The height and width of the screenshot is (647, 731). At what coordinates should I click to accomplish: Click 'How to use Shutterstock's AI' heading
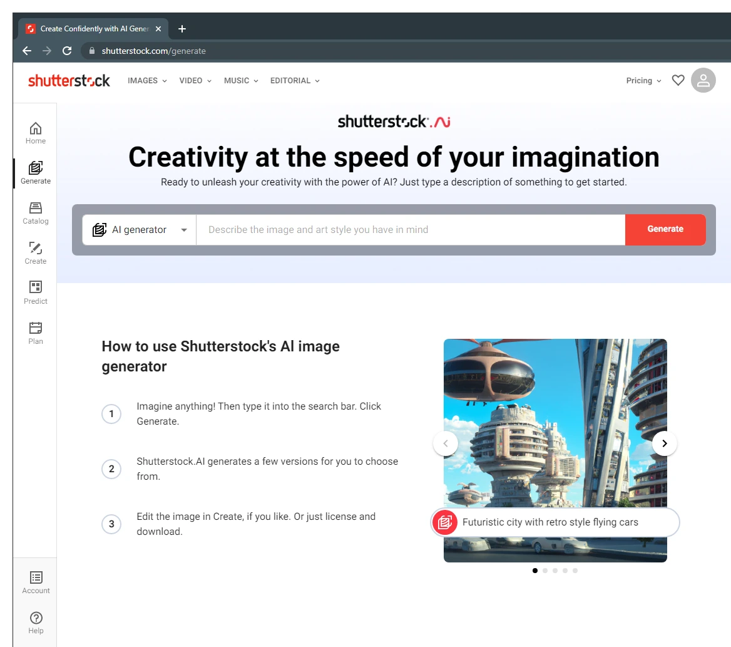(220, 356)
